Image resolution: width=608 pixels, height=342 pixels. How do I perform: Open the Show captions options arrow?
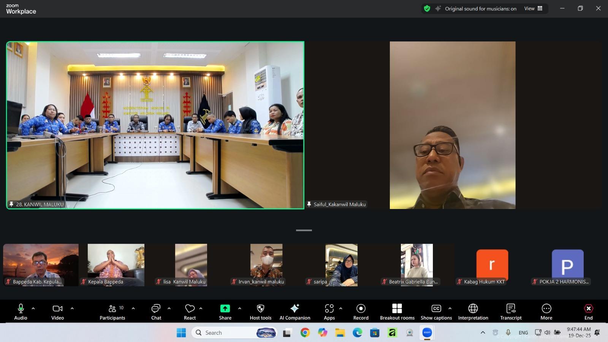[x=450, y=309]
